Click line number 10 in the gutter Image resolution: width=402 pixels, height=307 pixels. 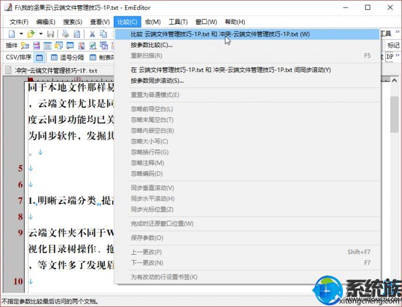click(18, 281)
